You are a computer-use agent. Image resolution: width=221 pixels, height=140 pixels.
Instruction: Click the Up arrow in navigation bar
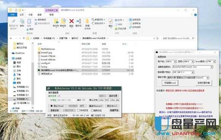pyautogui.click(x=24, y=38)
